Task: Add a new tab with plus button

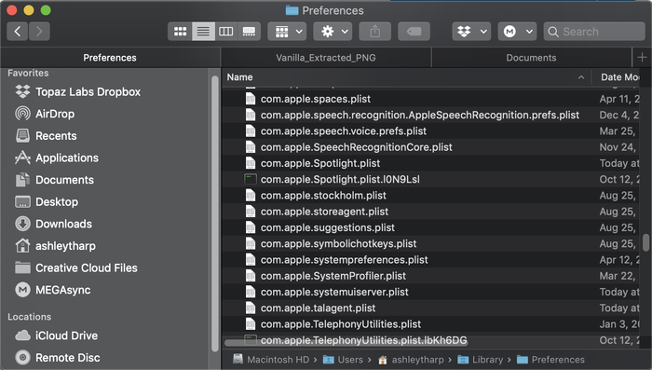Action: (x=642, y=58)
